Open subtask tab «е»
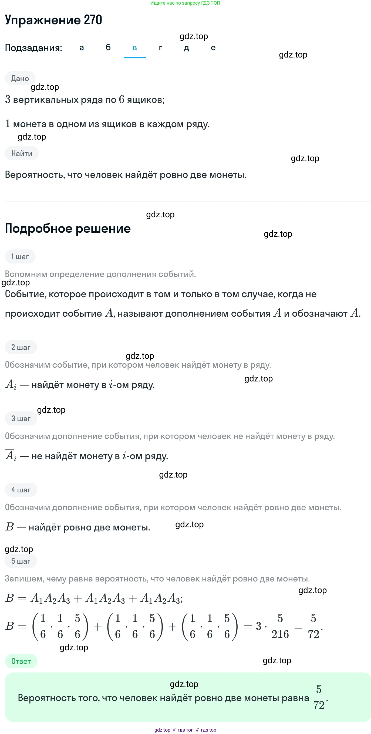The image size is (371, 734). coord(213,48)
